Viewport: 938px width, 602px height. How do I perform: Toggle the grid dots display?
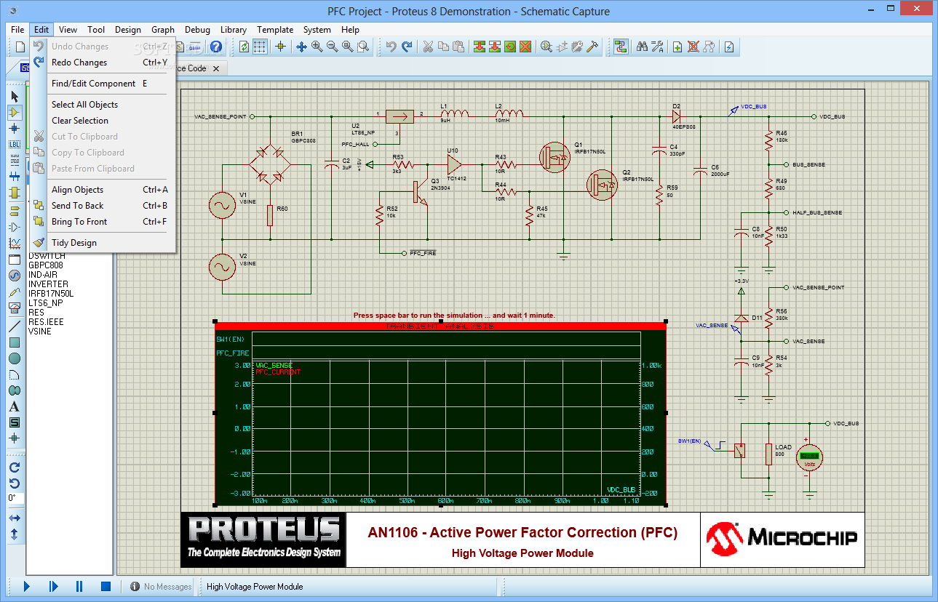pos(260,47)
